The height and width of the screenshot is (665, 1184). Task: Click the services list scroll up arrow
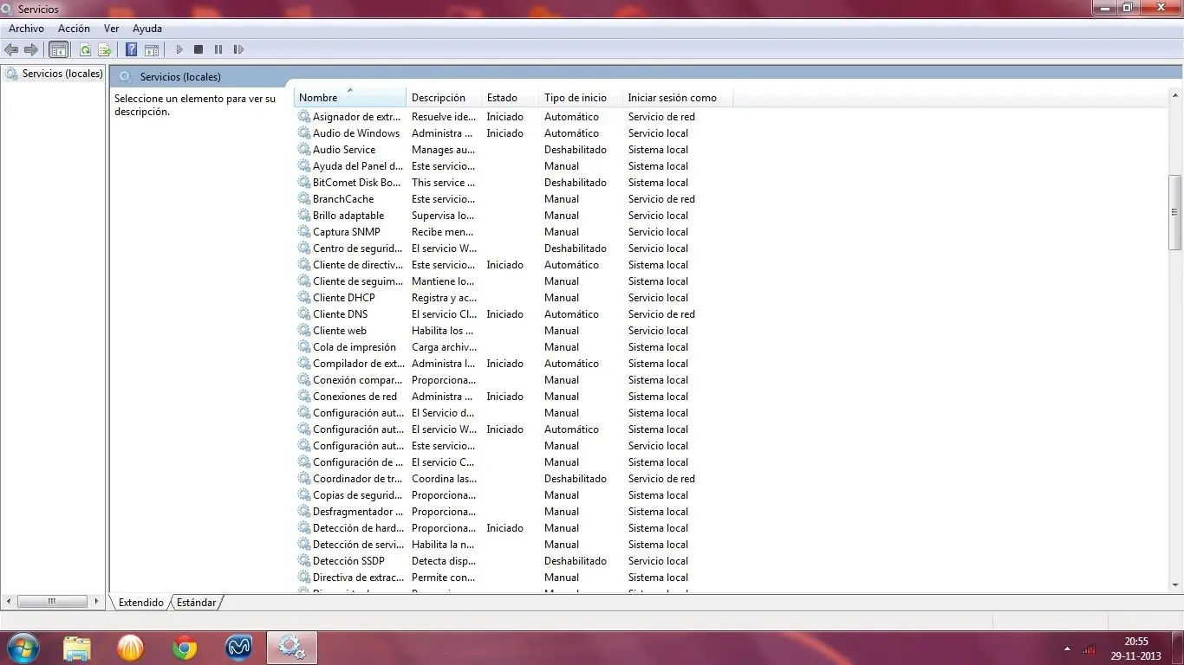coord(1175,95)
